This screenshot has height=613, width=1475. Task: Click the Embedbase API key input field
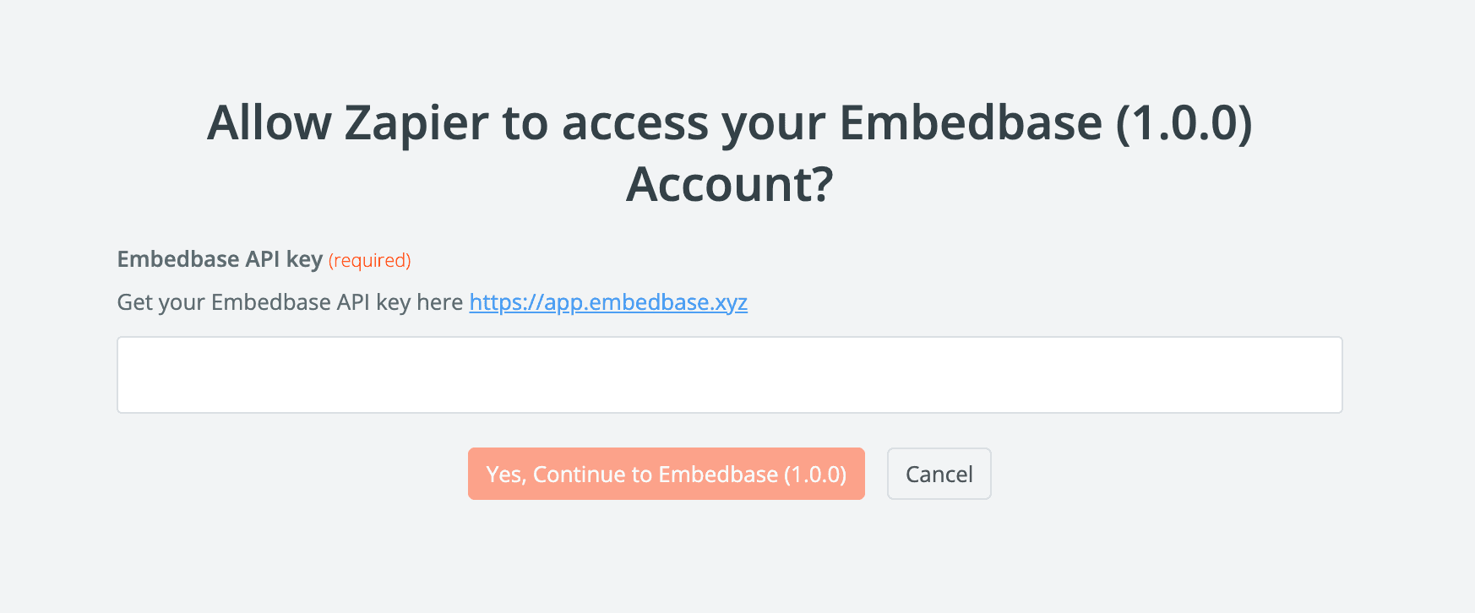[x=729, y=375]
